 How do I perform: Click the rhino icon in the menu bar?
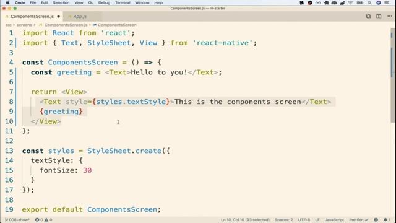(326, 2)
